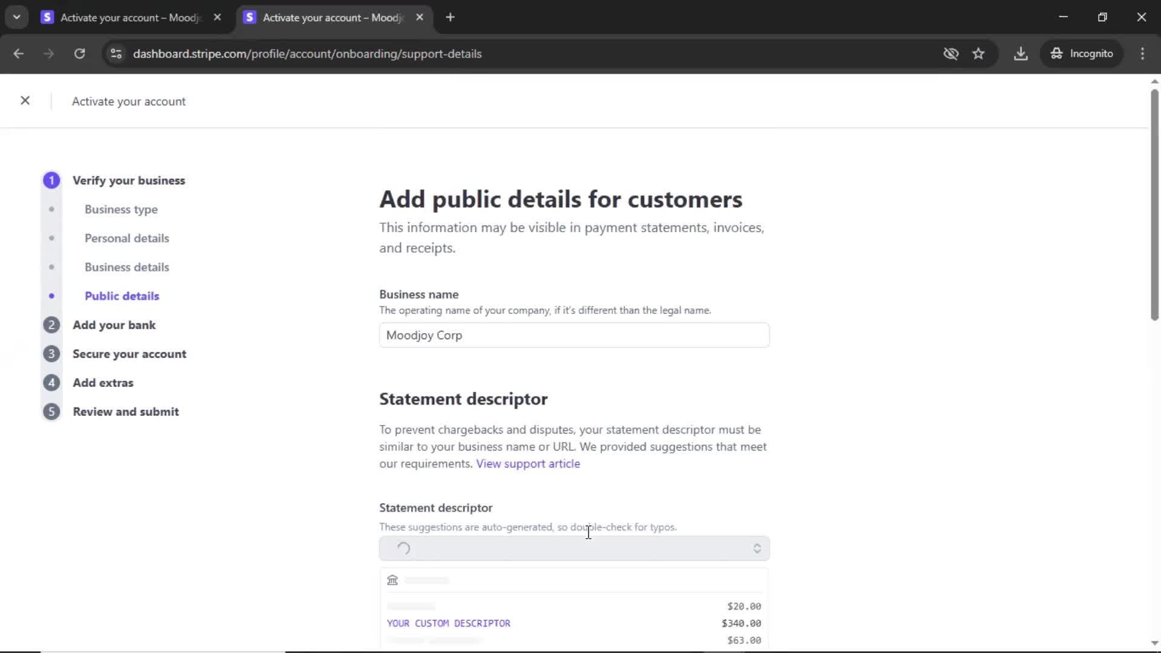Go to Personal details step
This screenshot has width=1161, height=653.
click(126, 238)
